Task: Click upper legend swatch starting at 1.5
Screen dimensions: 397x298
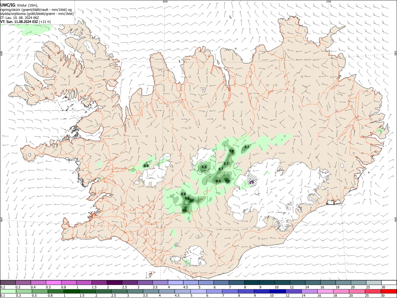Action: (x=99, y=282)
